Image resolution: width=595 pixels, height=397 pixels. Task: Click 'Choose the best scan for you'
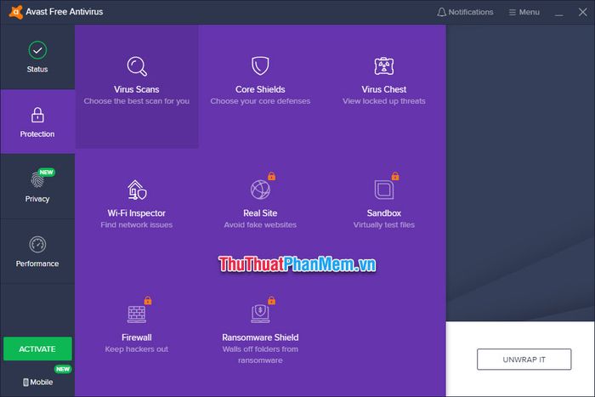pos(137,101)
